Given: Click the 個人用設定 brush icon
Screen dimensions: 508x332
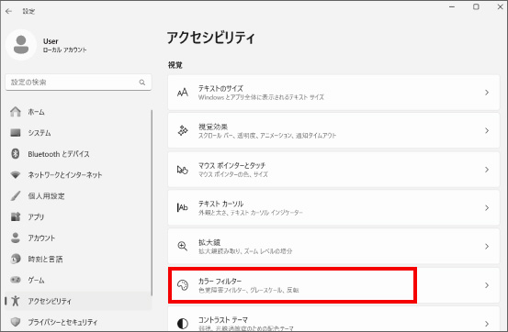Looking at the screenshot, I should pyautogui.click(x=16, y=195).
